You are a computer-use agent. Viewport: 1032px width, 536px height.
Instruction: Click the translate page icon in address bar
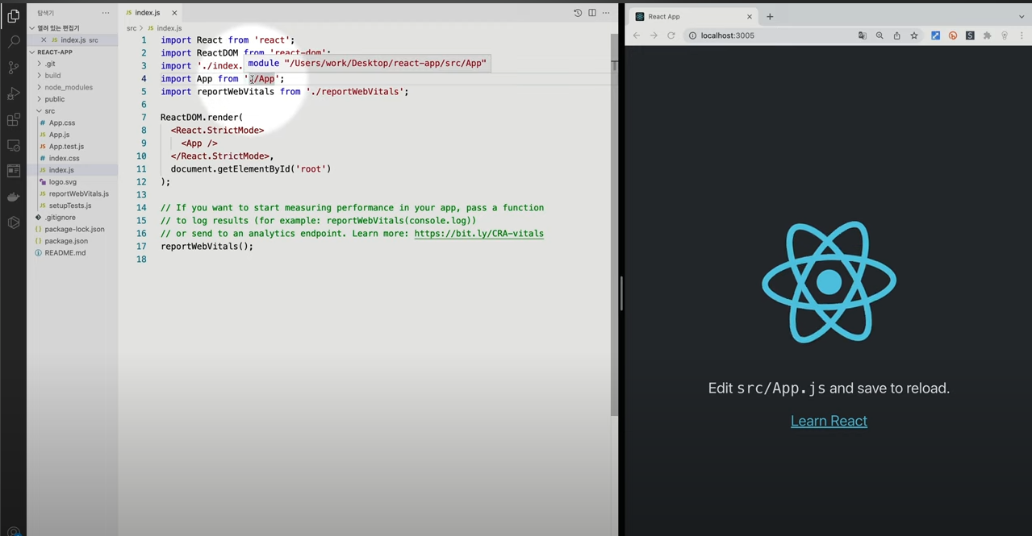863,35
